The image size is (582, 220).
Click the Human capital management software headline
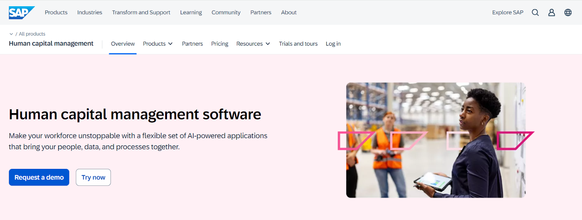pos(135,115)
